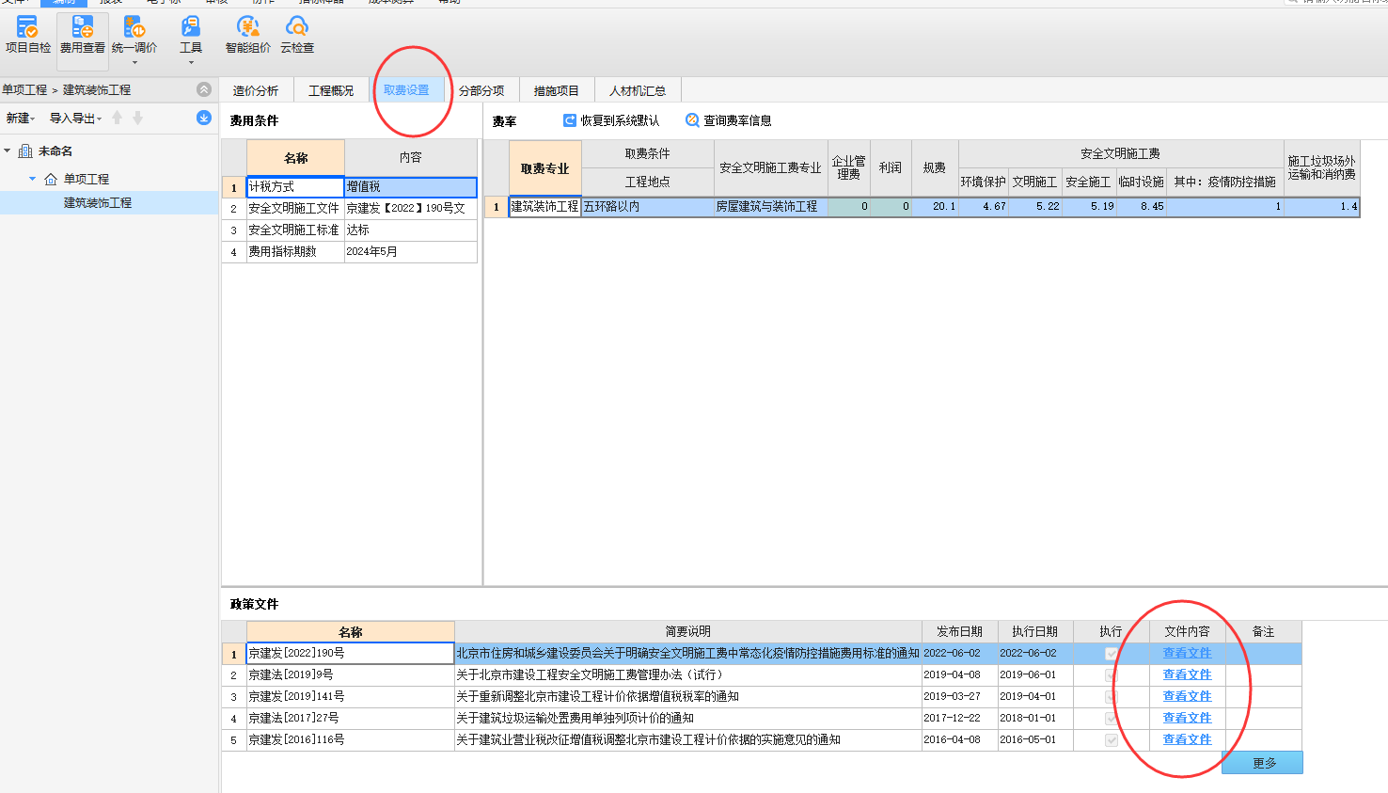Click the 安全施工 value 5.19 cell
Screen dimensions: 1388x793
pos(1089,207)
